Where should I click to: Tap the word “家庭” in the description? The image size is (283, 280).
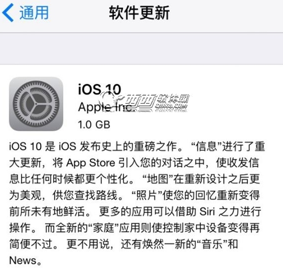pyautogui.click(x=103, y=228)
